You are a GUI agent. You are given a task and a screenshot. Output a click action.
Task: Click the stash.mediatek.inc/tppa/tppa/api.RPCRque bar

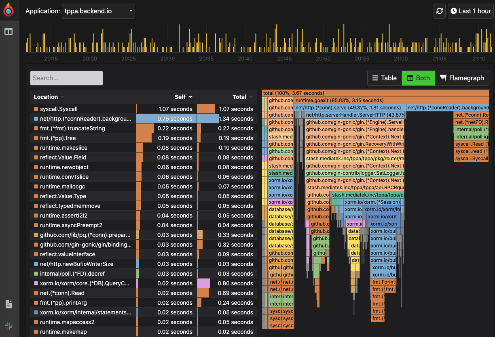click(355, 188)
